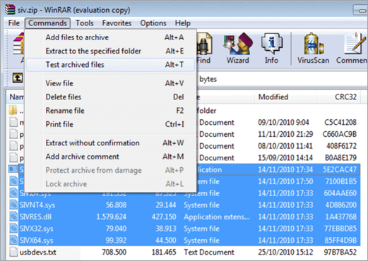Viewport: 368px width, 261px height.
Task: Click Application extens... type cell
Action: [217, 217]
